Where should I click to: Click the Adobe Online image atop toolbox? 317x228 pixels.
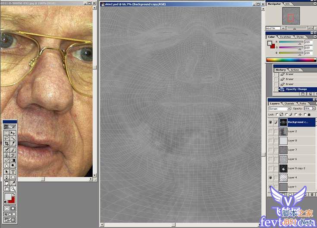(10, 127)
